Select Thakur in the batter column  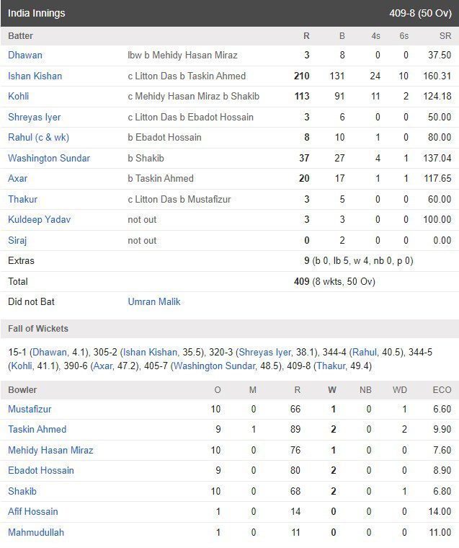point(23,199)
